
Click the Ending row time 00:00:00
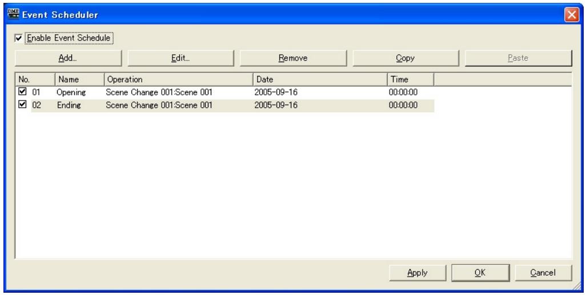[x=403, y=106]
